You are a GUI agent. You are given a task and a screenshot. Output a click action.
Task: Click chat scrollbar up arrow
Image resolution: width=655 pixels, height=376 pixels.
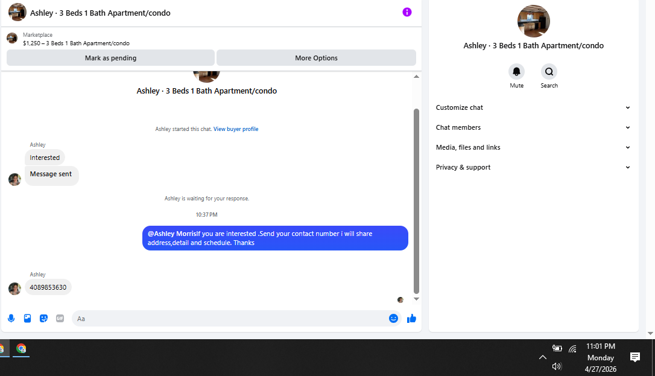coord(416,77)
